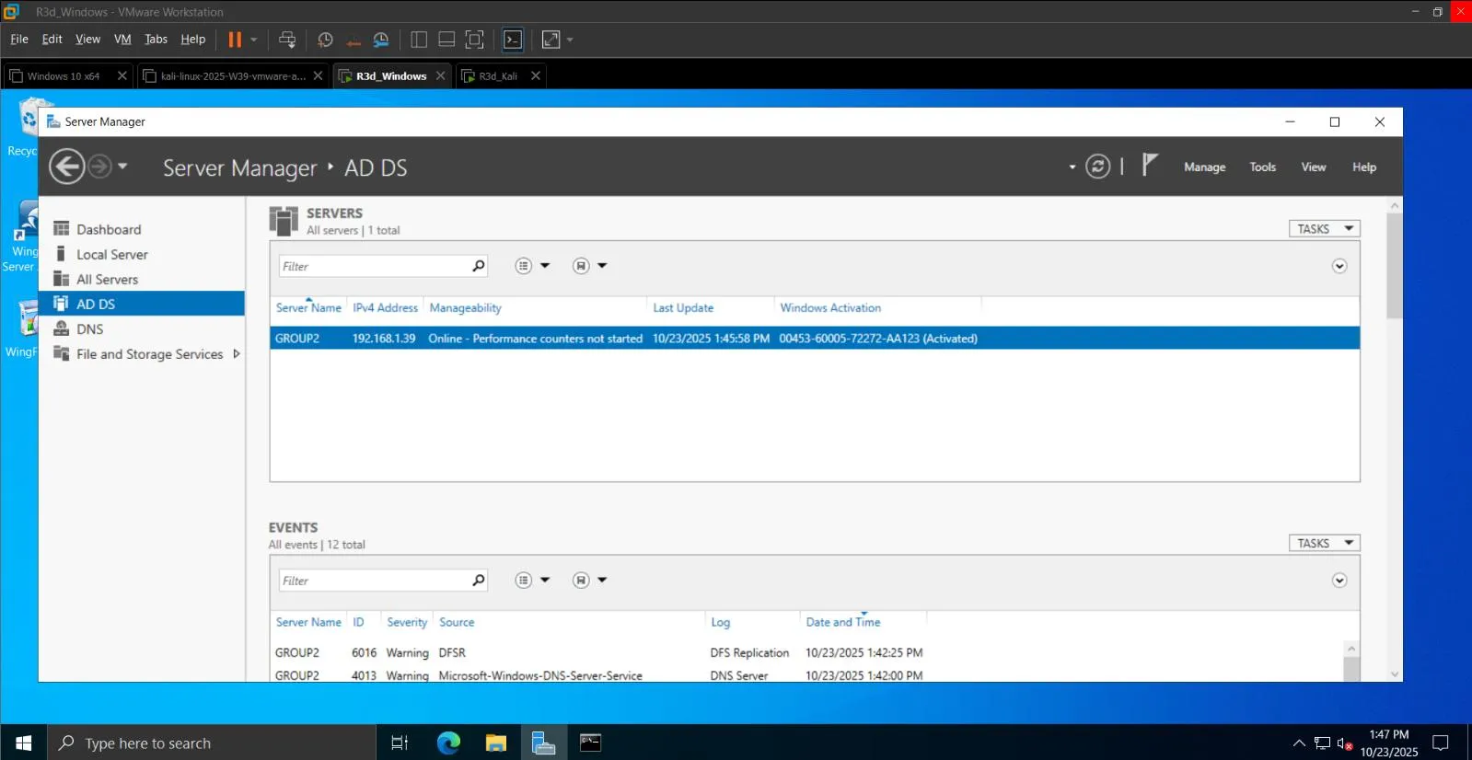Image resolution: width=1472 pixels, height=760 pixels.
Task: Pause the VM with the suspend button
Action: 235,40
